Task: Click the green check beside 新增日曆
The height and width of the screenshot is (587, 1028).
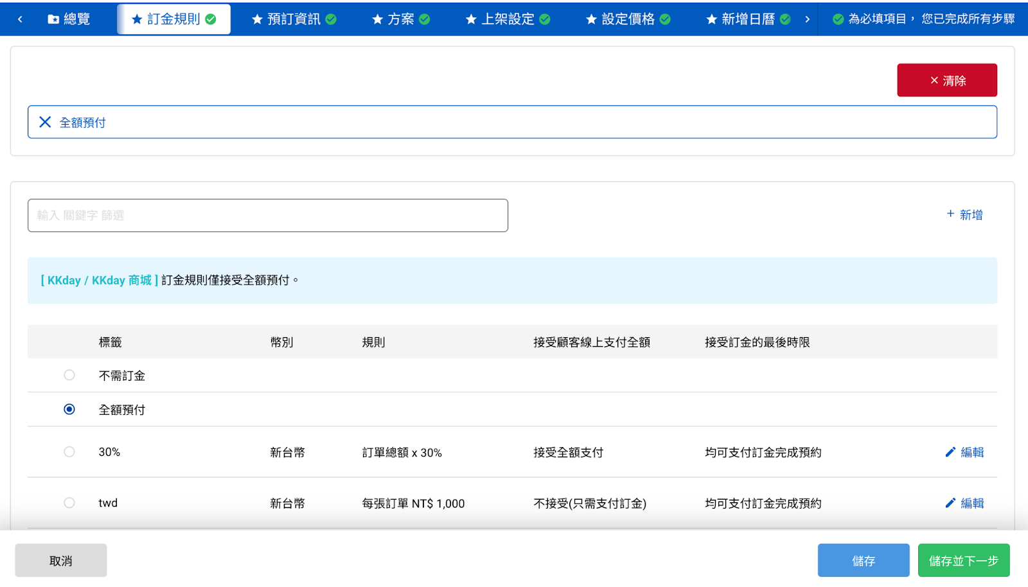Action: (x=785, y=19)
